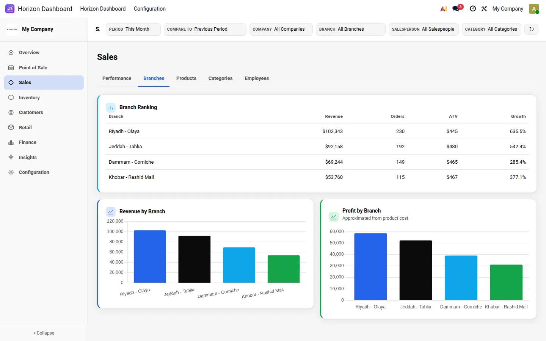
Task: Click the Inventory sidebar icon
Action: click(x=11, y=98)
